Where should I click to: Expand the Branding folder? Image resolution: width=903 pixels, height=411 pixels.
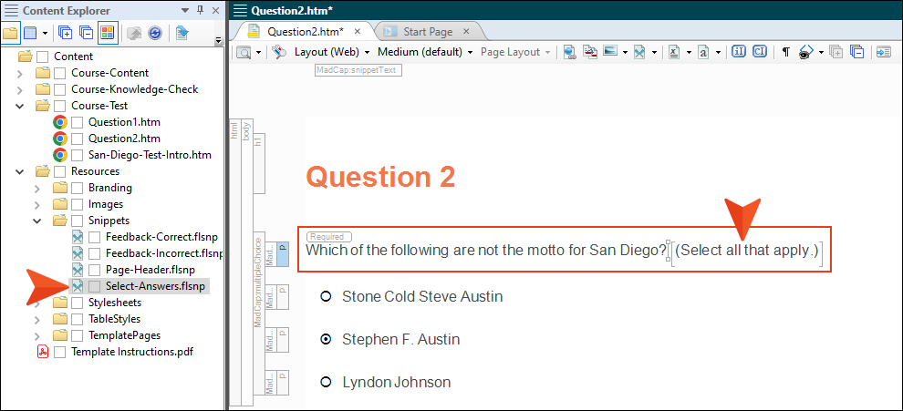[x=37, y=188]
